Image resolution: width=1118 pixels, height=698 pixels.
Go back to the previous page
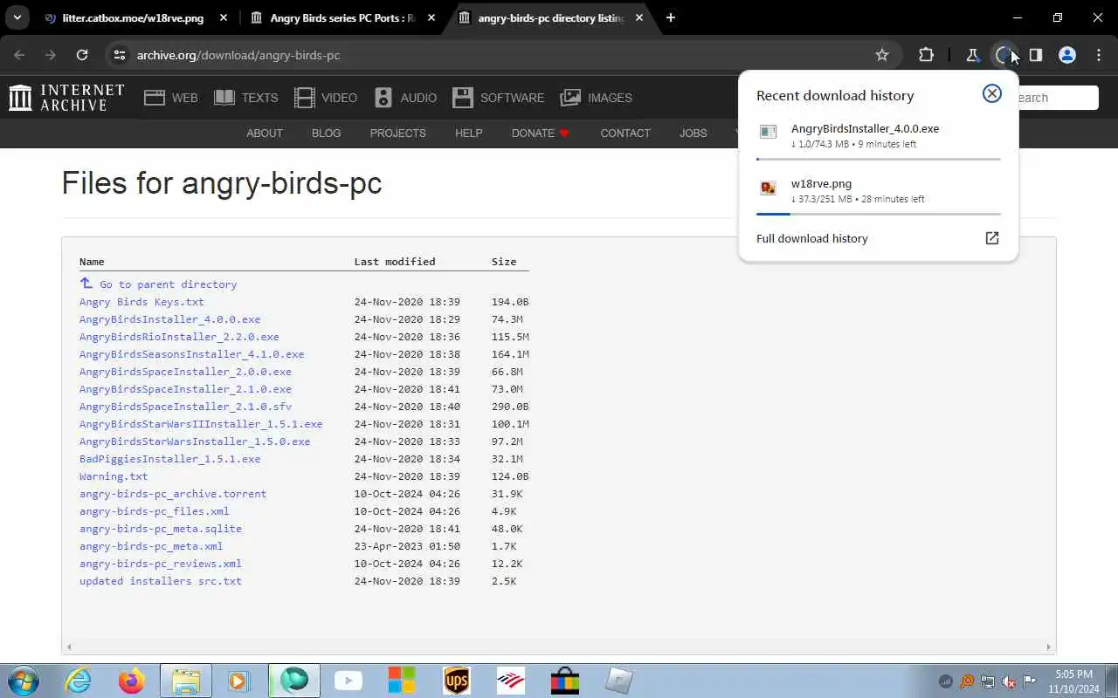[x=19, y=55]
